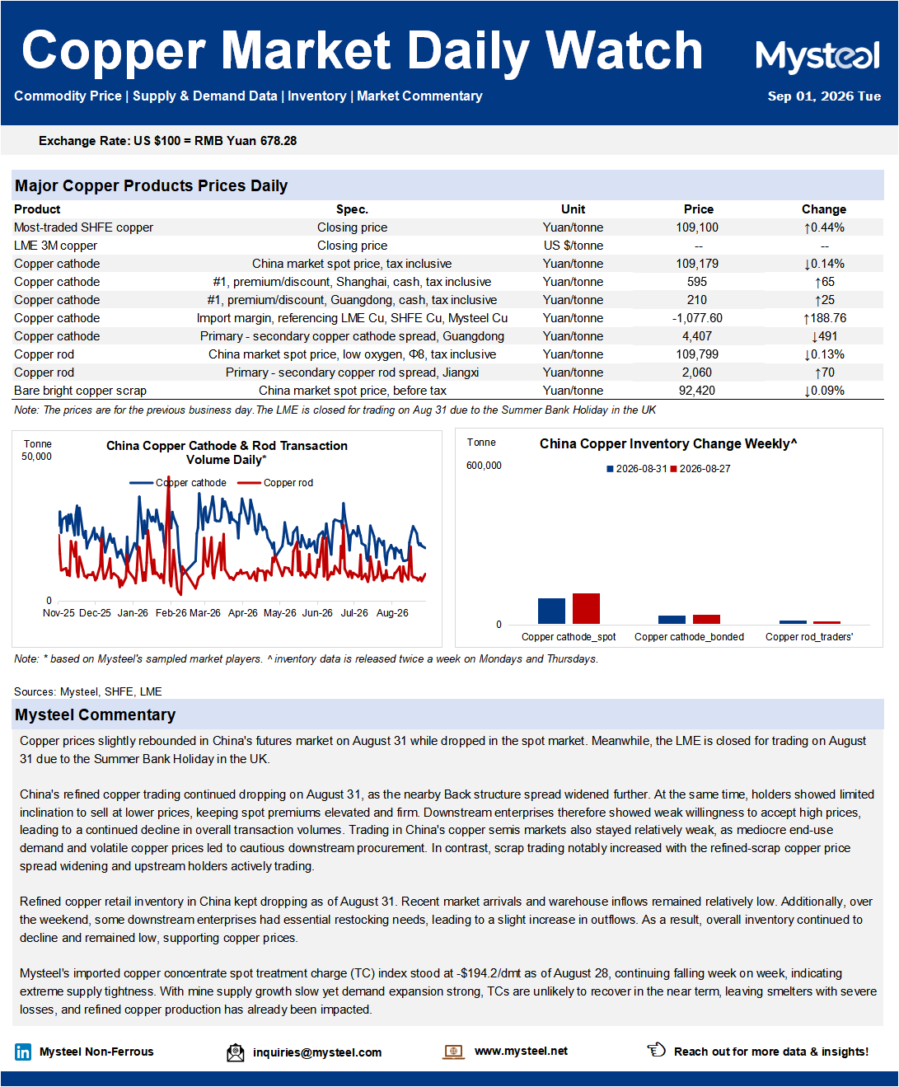Click the change value '↑0.44%'

[824, 227]
